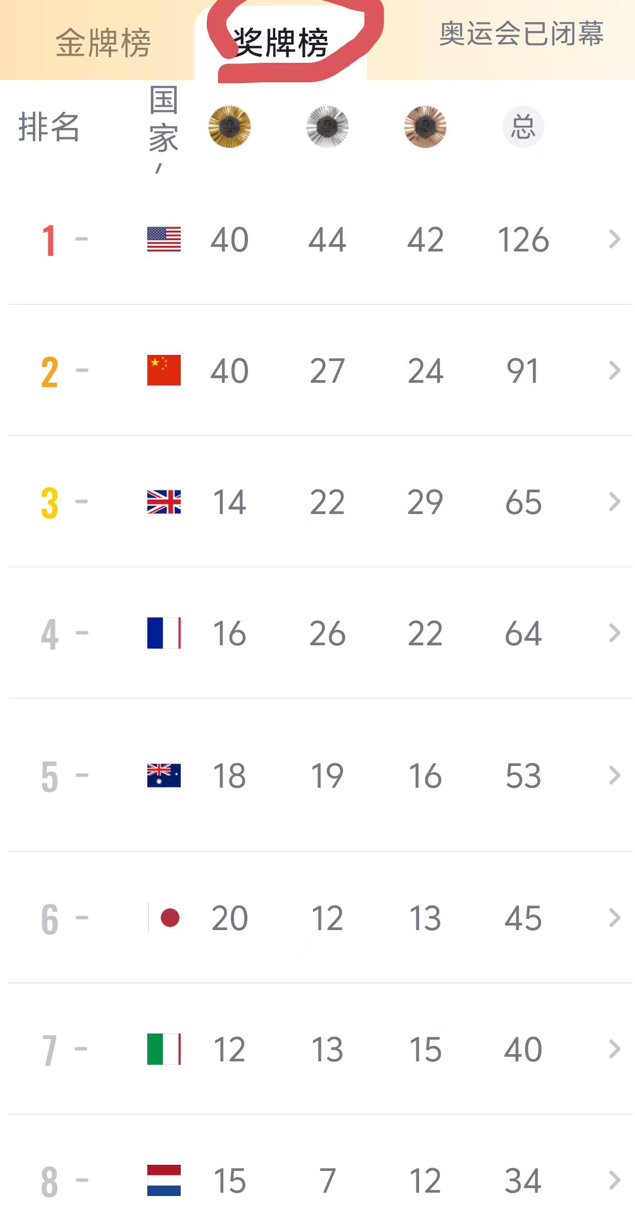Tap the Japan flag icon
The width and height of the screenshot is (635, 1221).
point(165,918)
